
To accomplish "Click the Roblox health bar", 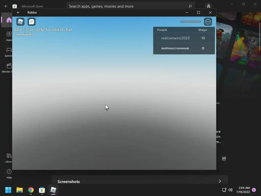I will [191, 22].
